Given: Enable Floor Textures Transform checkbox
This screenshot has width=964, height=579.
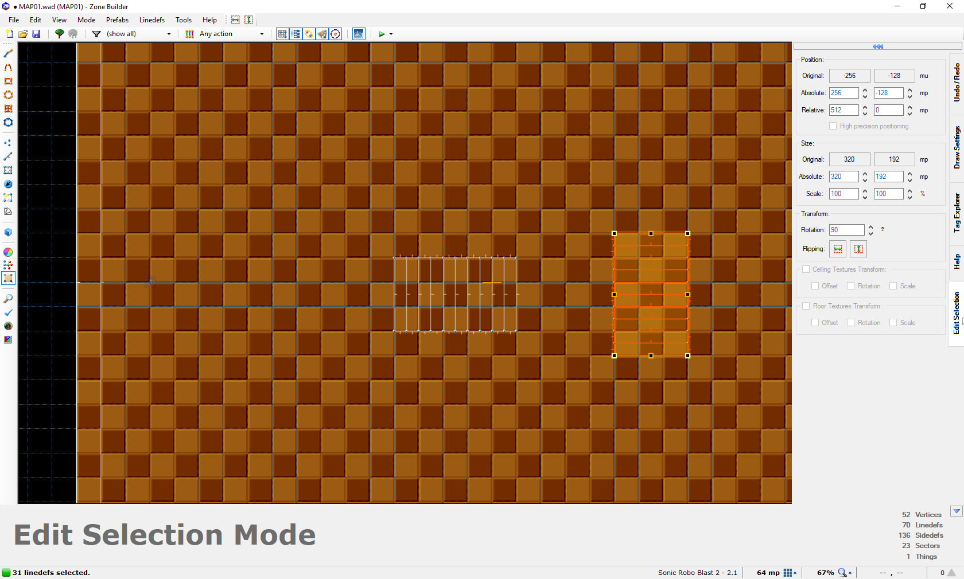Looking at the screenshot, I should pos(806,306).
